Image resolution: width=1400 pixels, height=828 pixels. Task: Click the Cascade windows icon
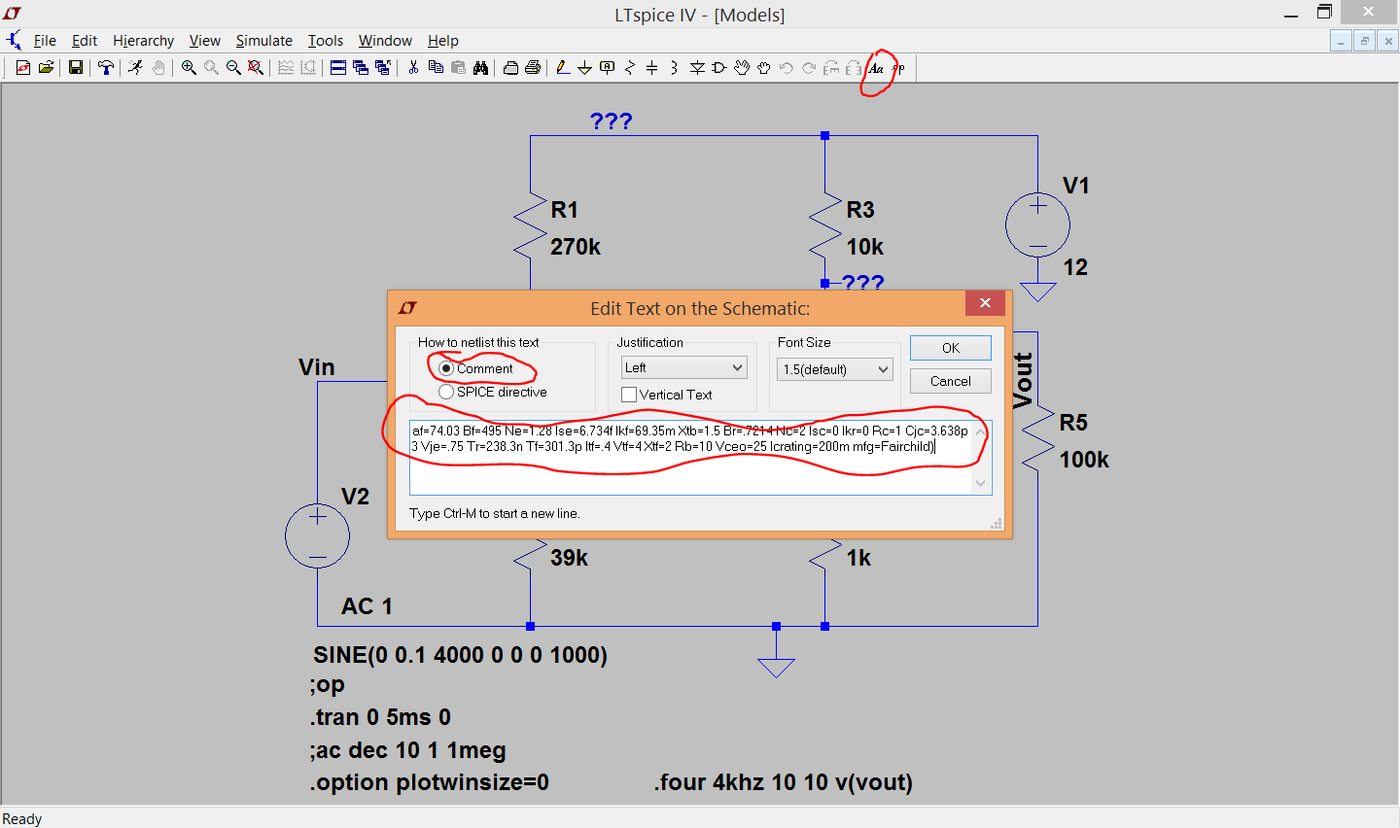tap(361, 68)
